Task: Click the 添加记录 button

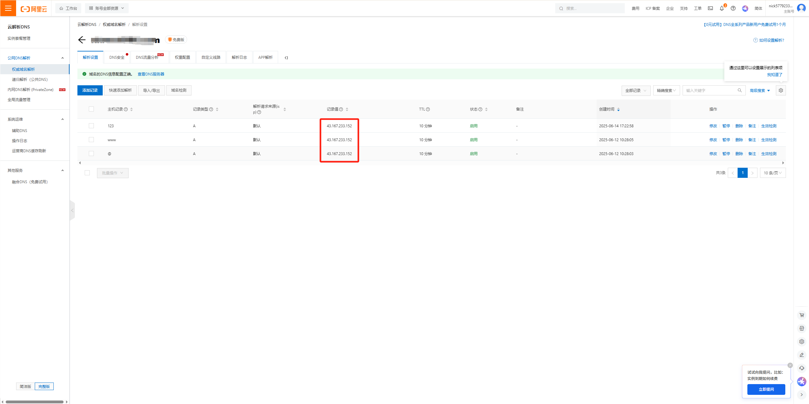Action: (90, 90)
